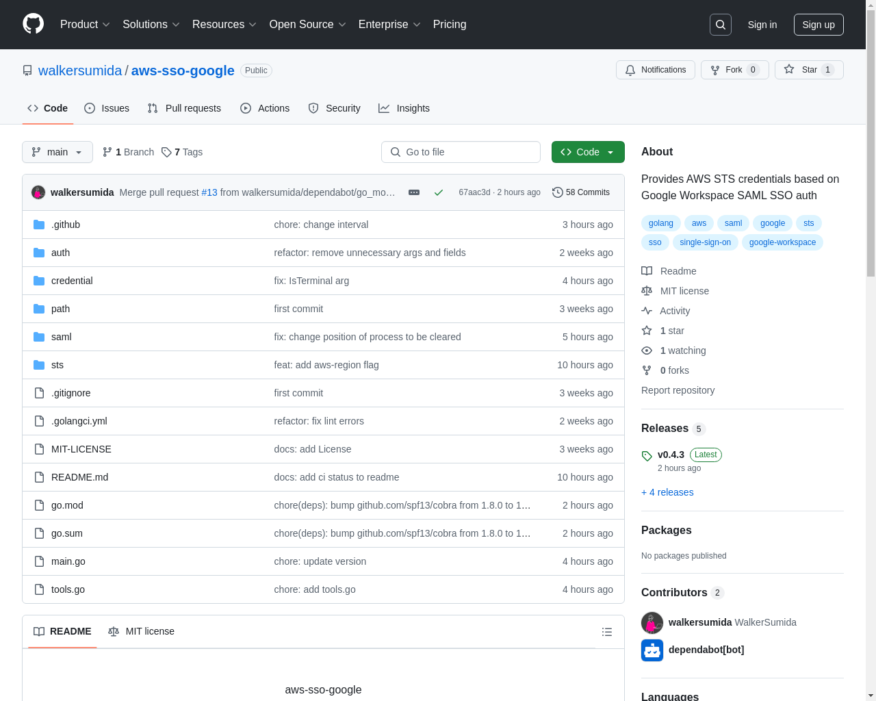Show the + 4 releases link
Viewport: 876px width, 701px height.
click(x=667, y=492)
